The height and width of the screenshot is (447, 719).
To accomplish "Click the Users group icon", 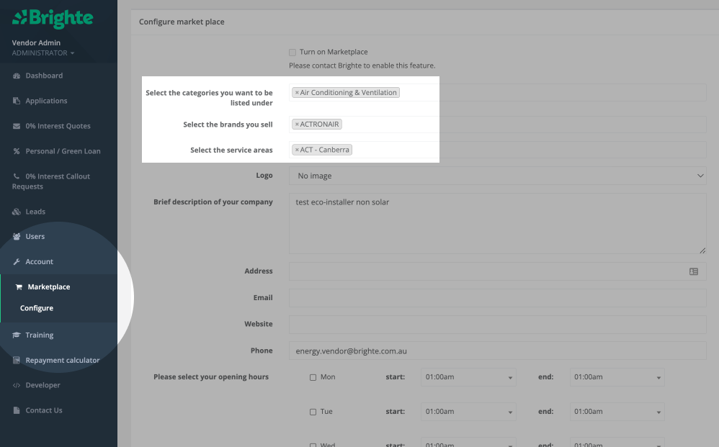I will point(17,236).
